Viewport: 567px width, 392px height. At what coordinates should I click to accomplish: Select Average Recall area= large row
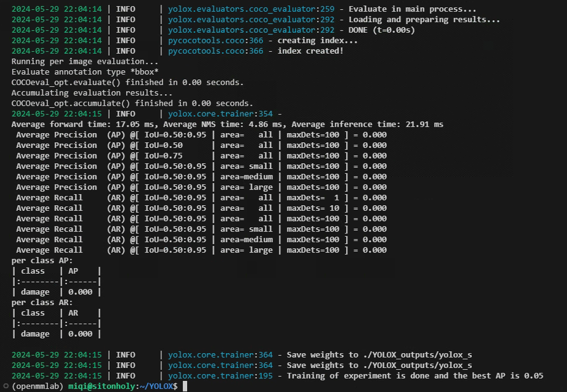(x=201, y=250)
